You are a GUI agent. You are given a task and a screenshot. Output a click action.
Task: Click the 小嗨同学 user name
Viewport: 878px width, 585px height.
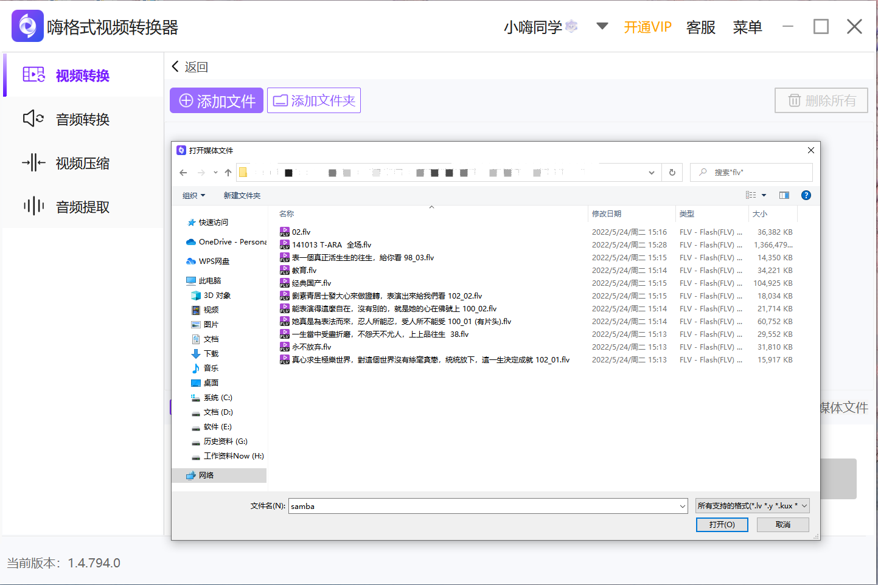(533, 27)
